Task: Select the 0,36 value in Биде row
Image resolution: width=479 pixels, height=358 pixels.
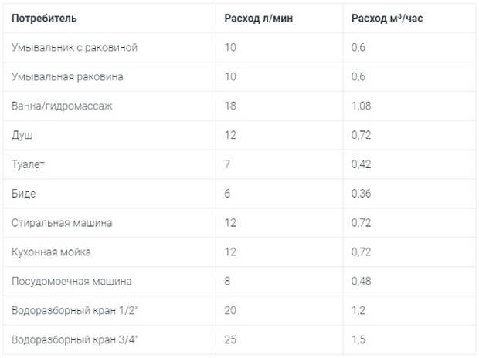Action: click(x=362, y=194)
